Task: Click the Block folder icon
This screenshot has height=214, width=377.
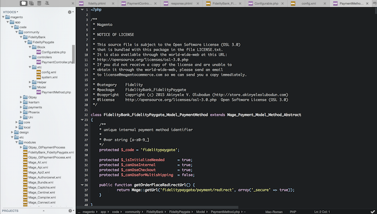Action: [34, 47]
